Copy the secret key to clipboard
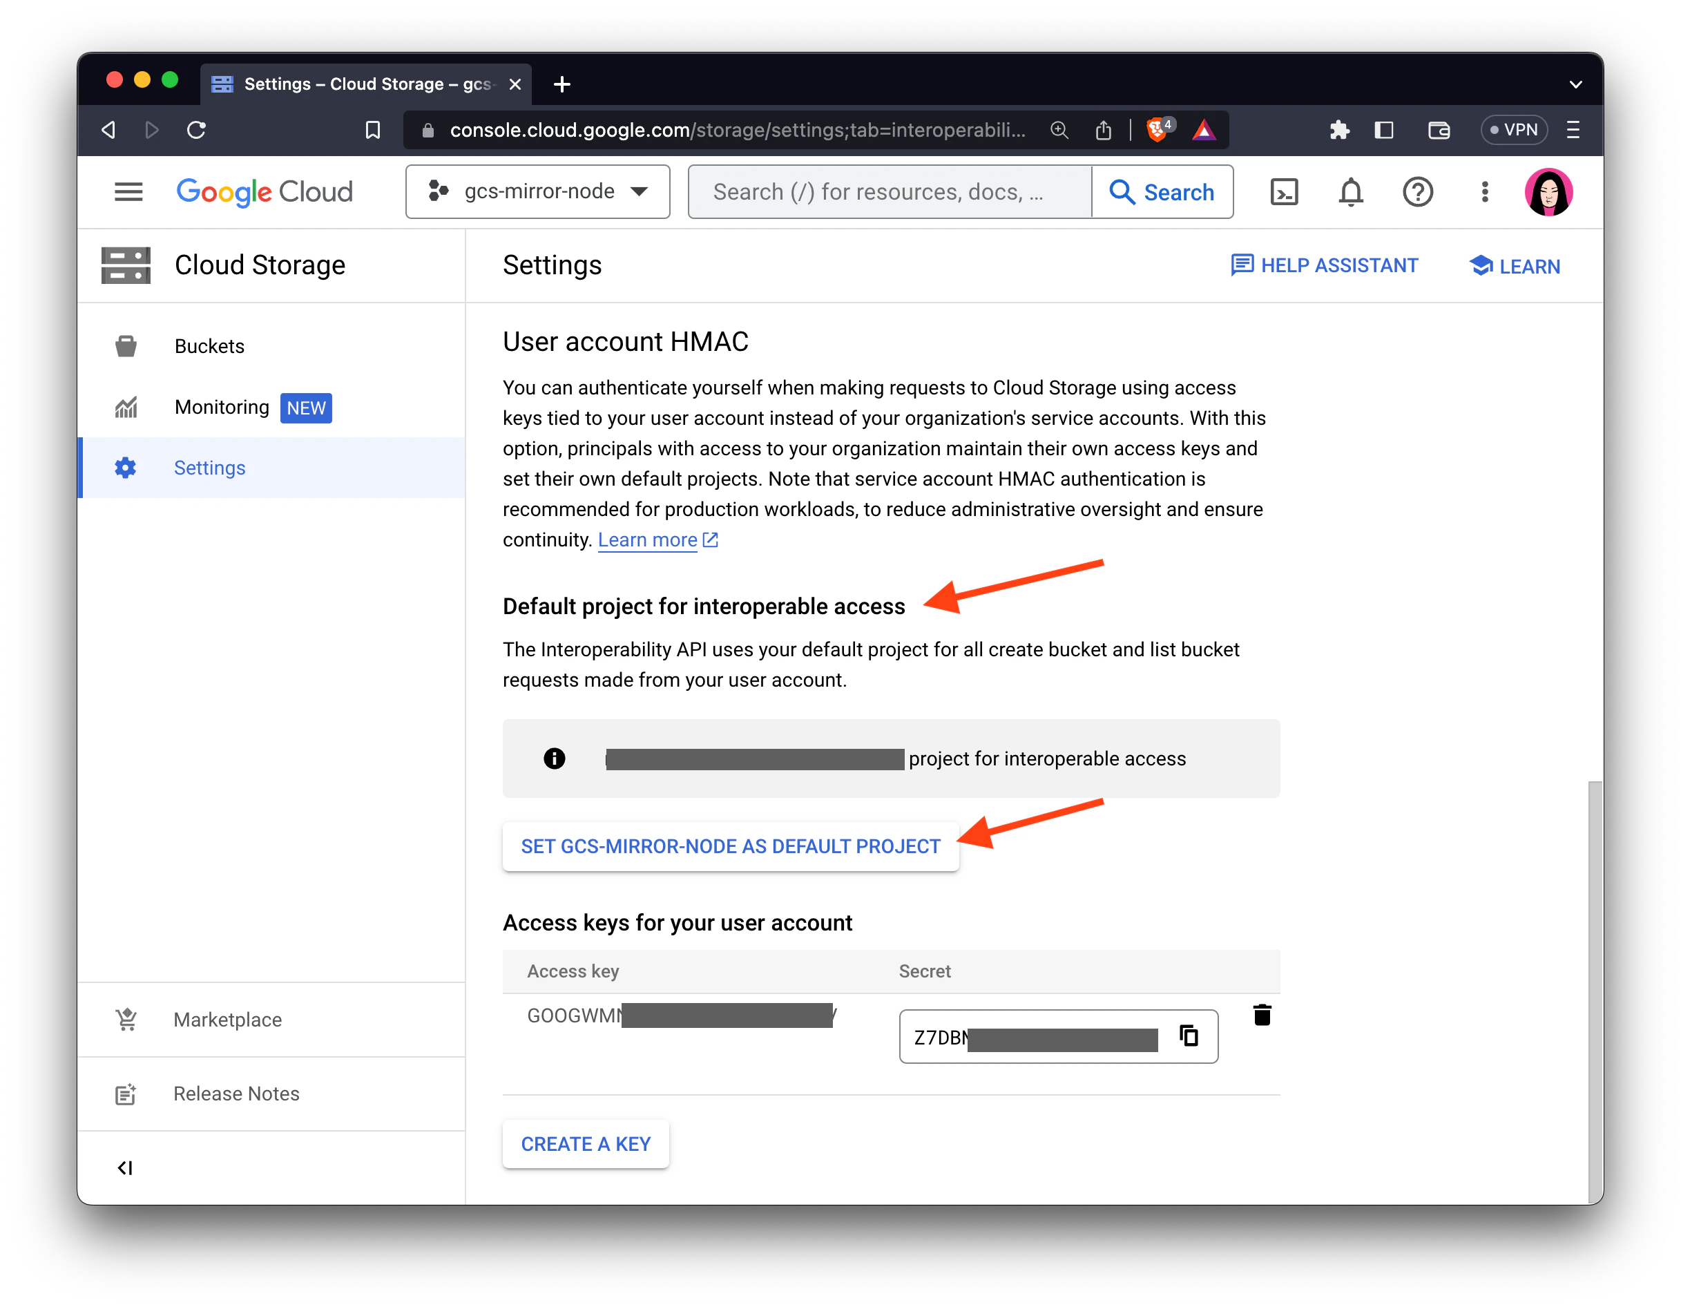Viewport: 1681px width, 1307px height. (x=1189, y=1036)
